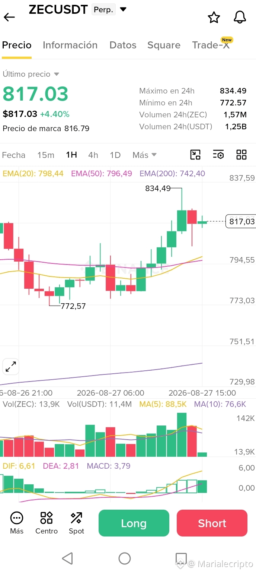The width and height of the screenshot is (256, 573).
Task: Tap the MACD: 3,79 label
Action: [109, 466]
